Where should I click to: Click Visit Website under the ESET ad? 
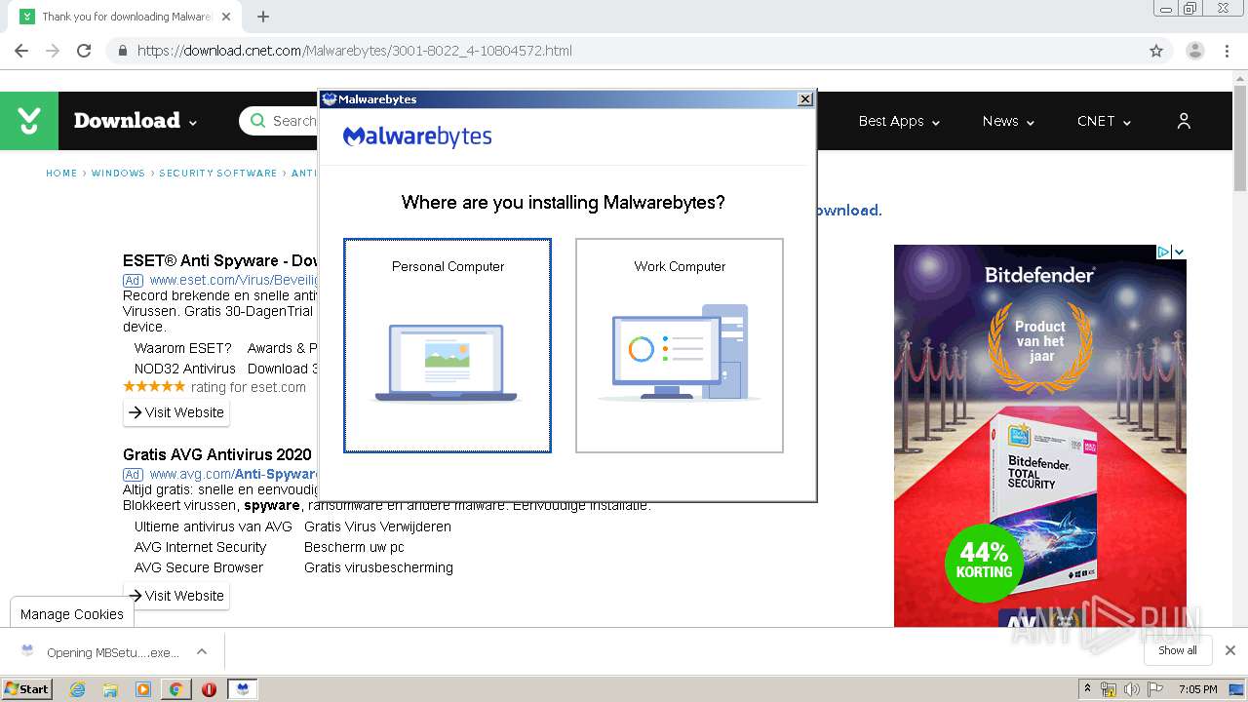pos(176,412)
